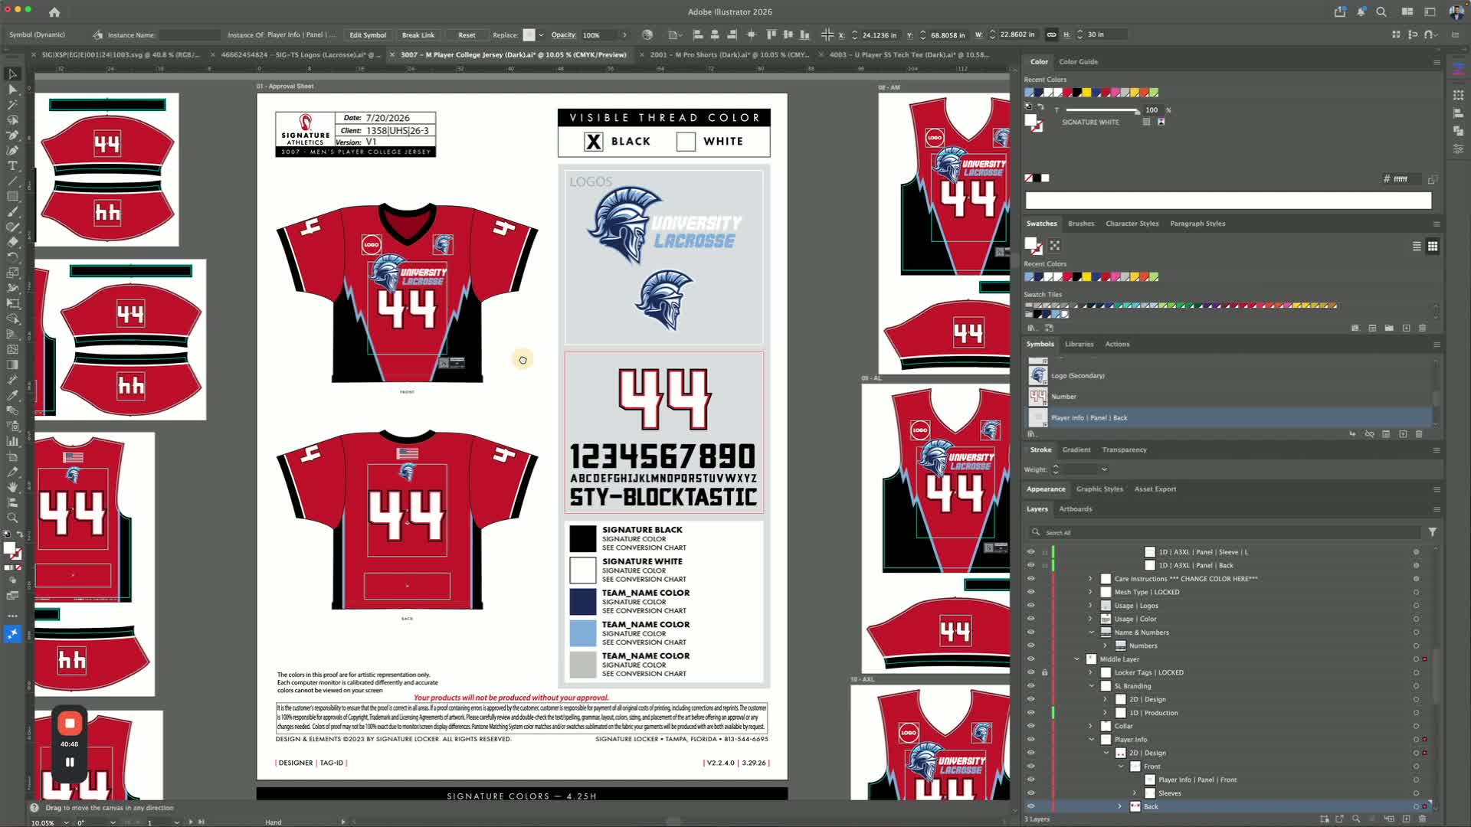Collapse the SL Branding layer
Viewport: 1471px width, 827px height.
pos(1091,686)
